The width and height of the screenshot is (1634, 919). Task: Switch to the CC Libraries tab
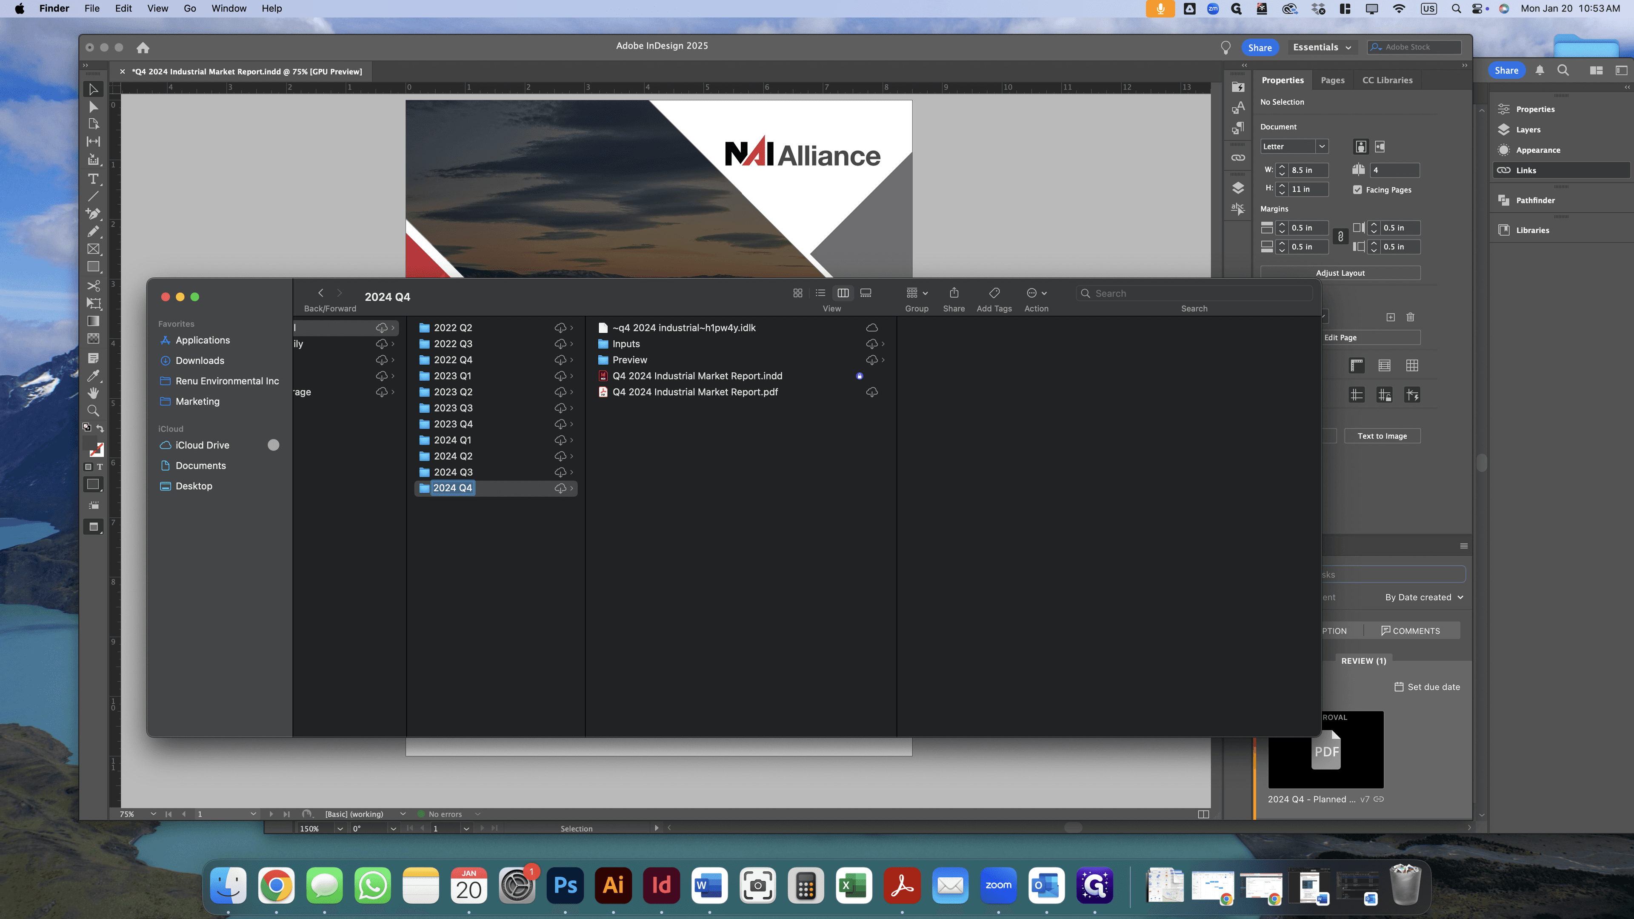[1387, 80]
